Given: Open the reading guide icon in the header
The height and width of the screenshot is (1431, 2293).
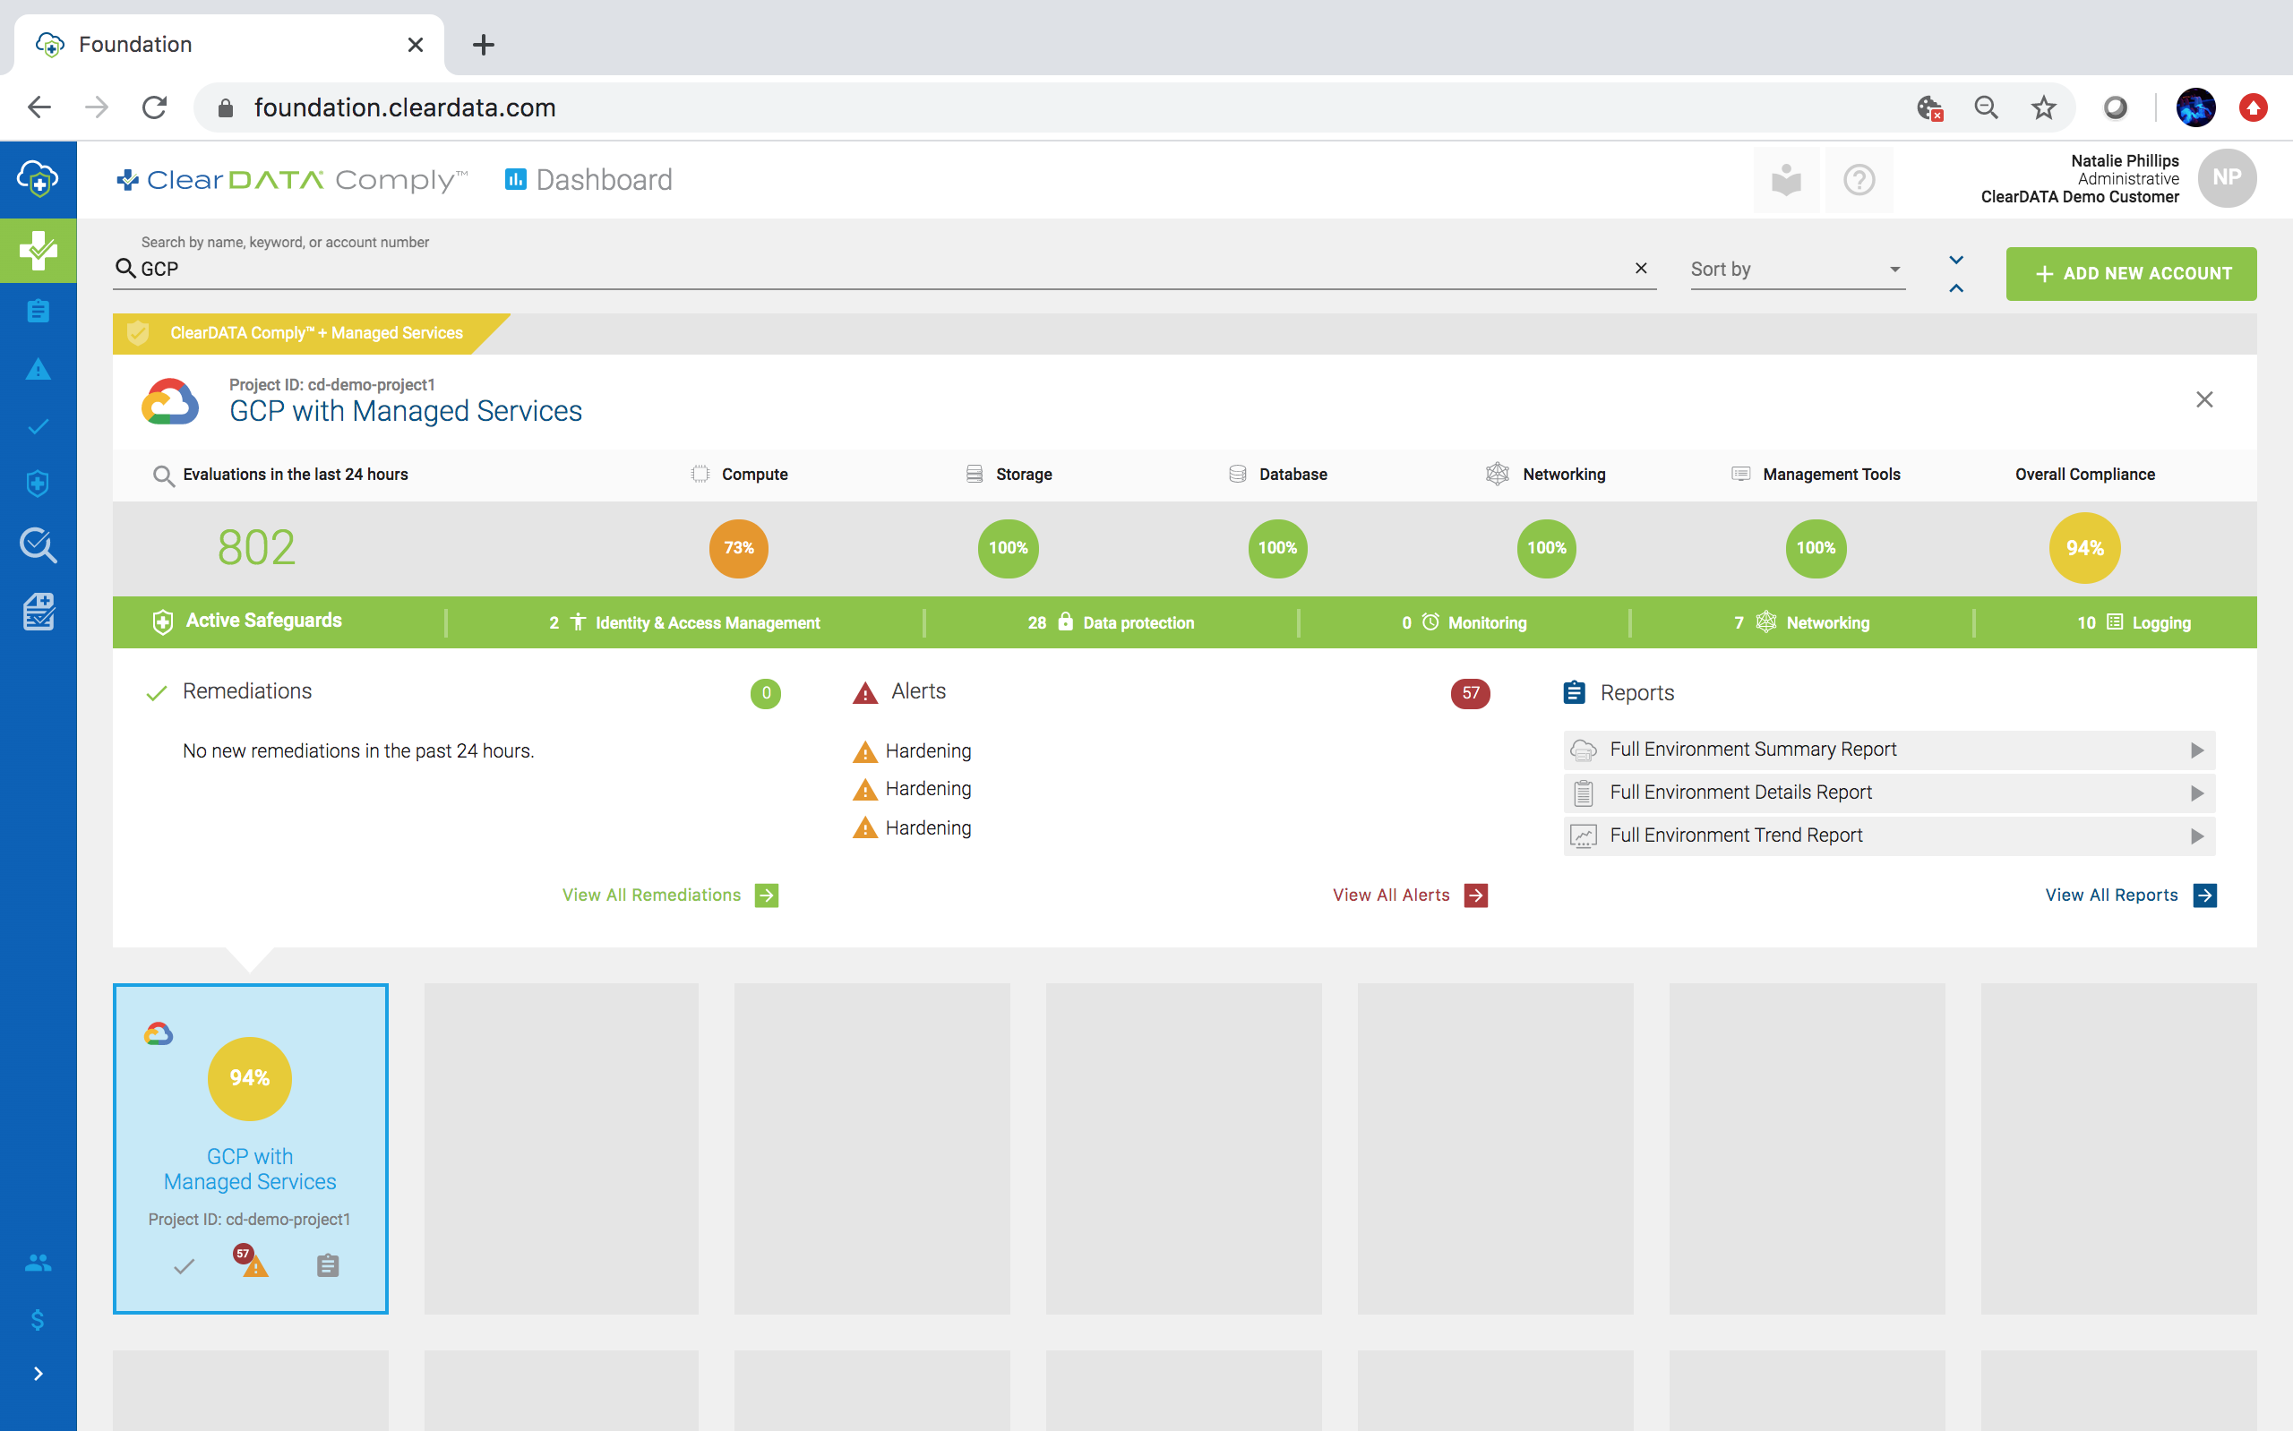Looking at the screenshot, I should [x=1786, y=180].
